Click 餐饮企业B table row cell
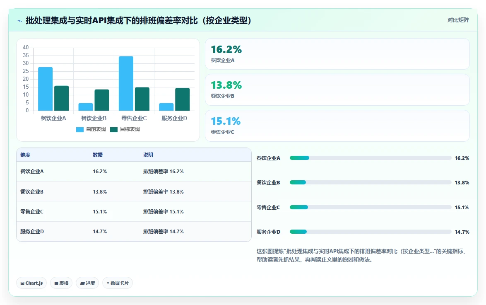The image size is (486, 305). [x=31, y=192]
